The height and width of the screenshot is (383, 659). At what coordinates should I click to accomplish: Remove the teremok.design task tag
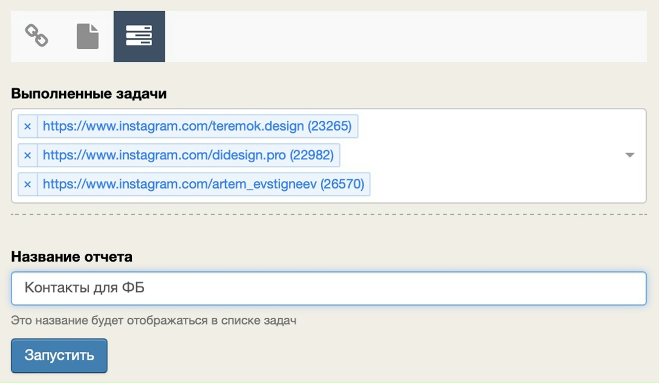point(27,127)
